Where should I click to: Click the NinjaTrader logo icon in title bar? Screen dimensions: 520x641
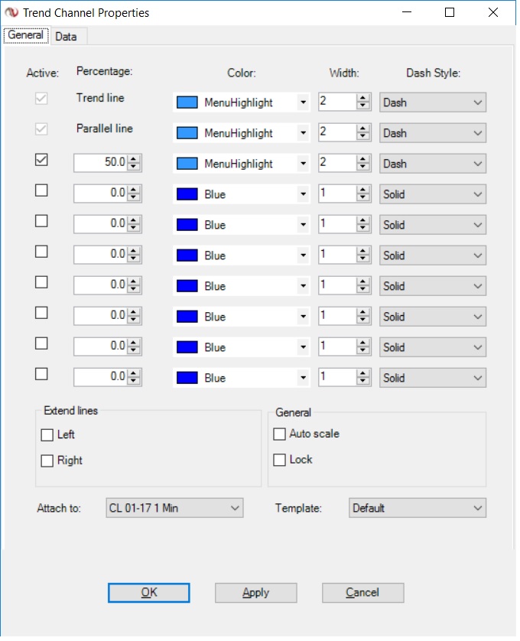(x=11, y=12)
